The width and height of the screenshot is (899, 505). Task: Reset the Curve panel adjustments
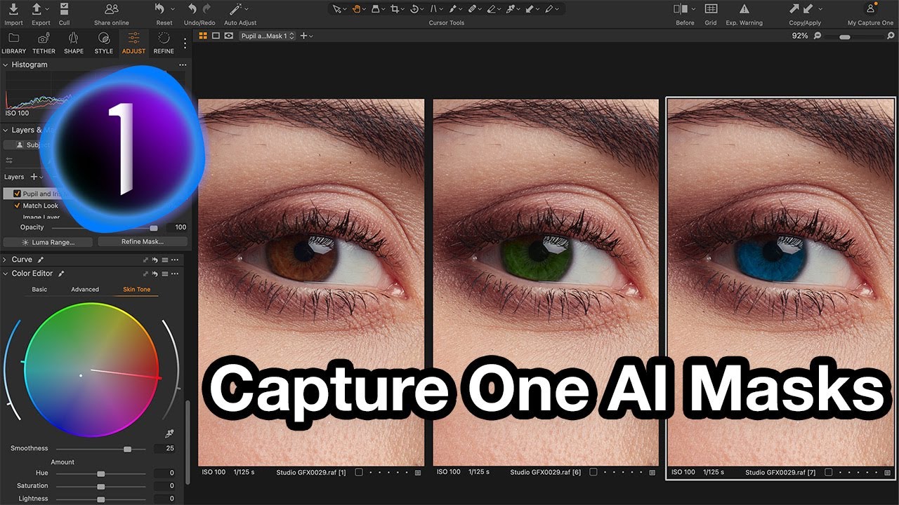[x=155, y=260]
